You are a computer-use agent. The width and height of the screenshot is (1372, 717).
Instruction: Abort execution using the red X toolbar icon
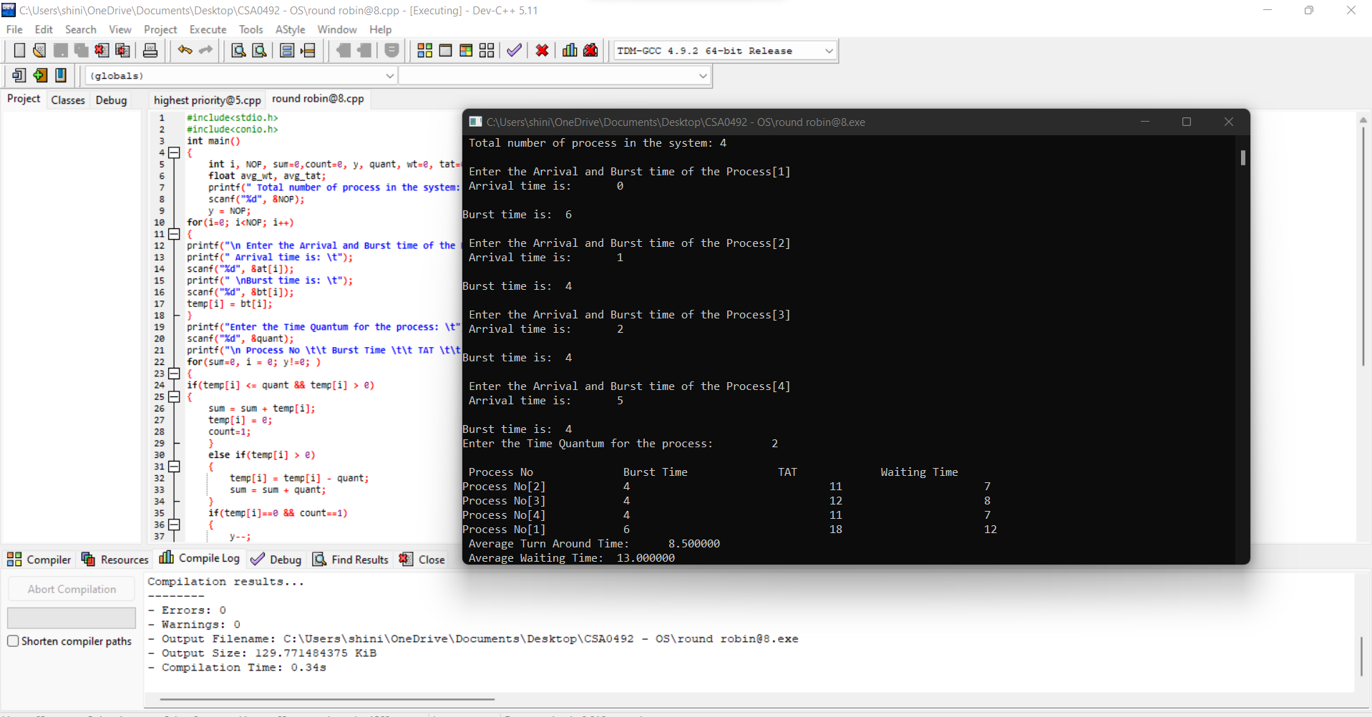542,50
